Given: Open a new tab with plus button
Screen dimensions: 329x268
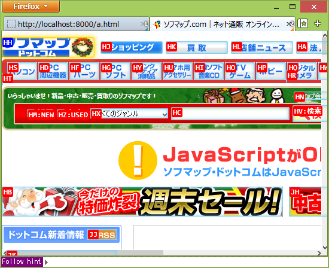Looking at the screenshot, I should pos(318,23).
